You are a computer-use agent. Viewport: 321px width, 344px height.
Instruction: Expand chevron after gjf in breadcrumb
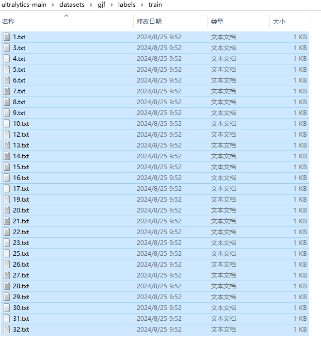[111, 5]
